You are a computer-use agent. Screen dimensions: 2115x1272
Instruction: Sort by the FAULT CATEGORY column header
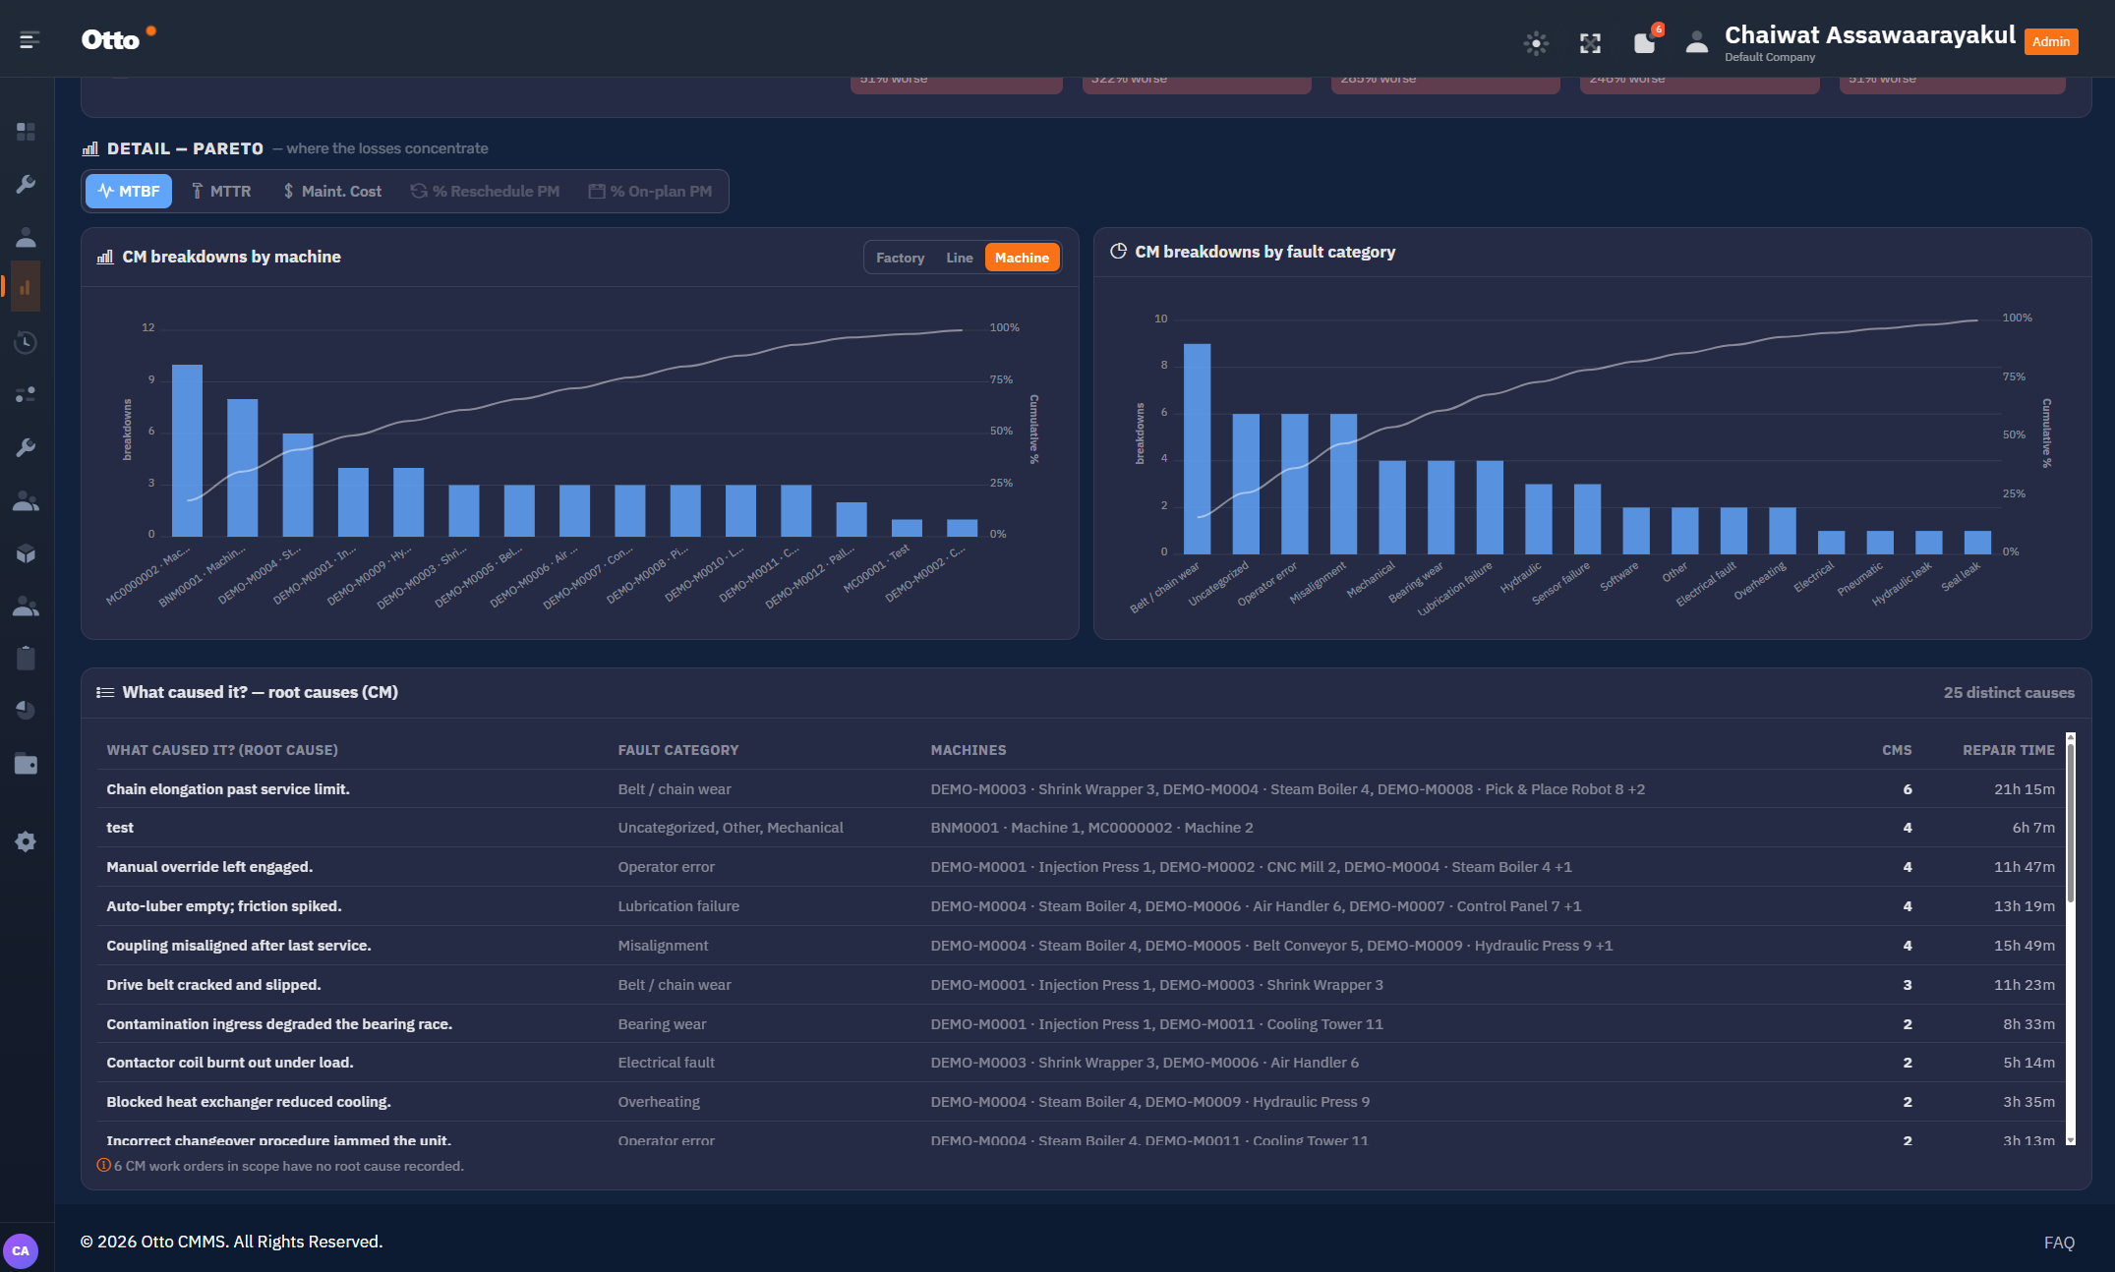[678, 750]
